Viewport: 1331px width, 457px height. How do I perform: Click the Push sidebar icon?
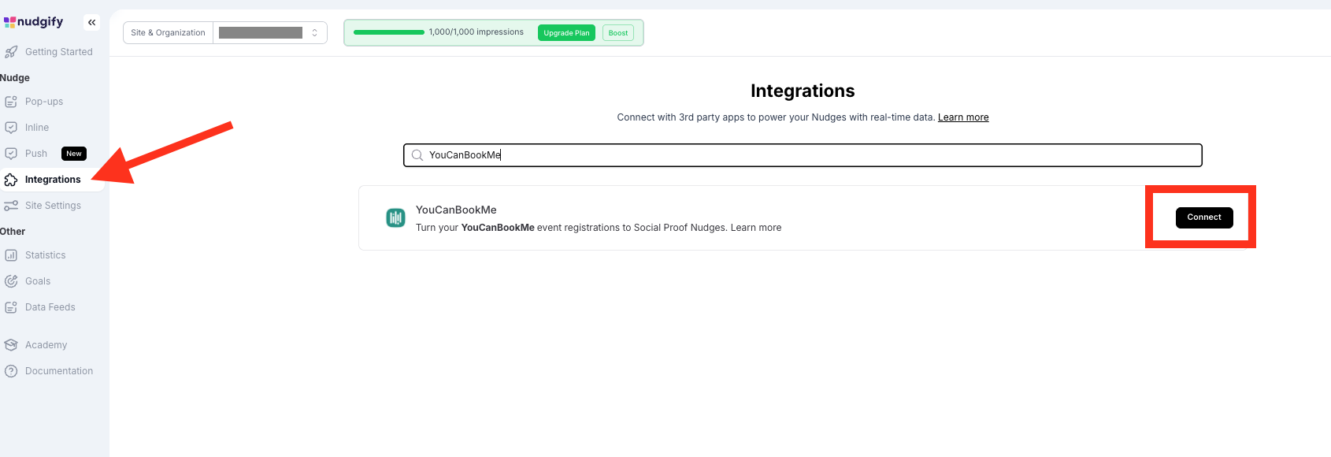click(x=11, y=154)
